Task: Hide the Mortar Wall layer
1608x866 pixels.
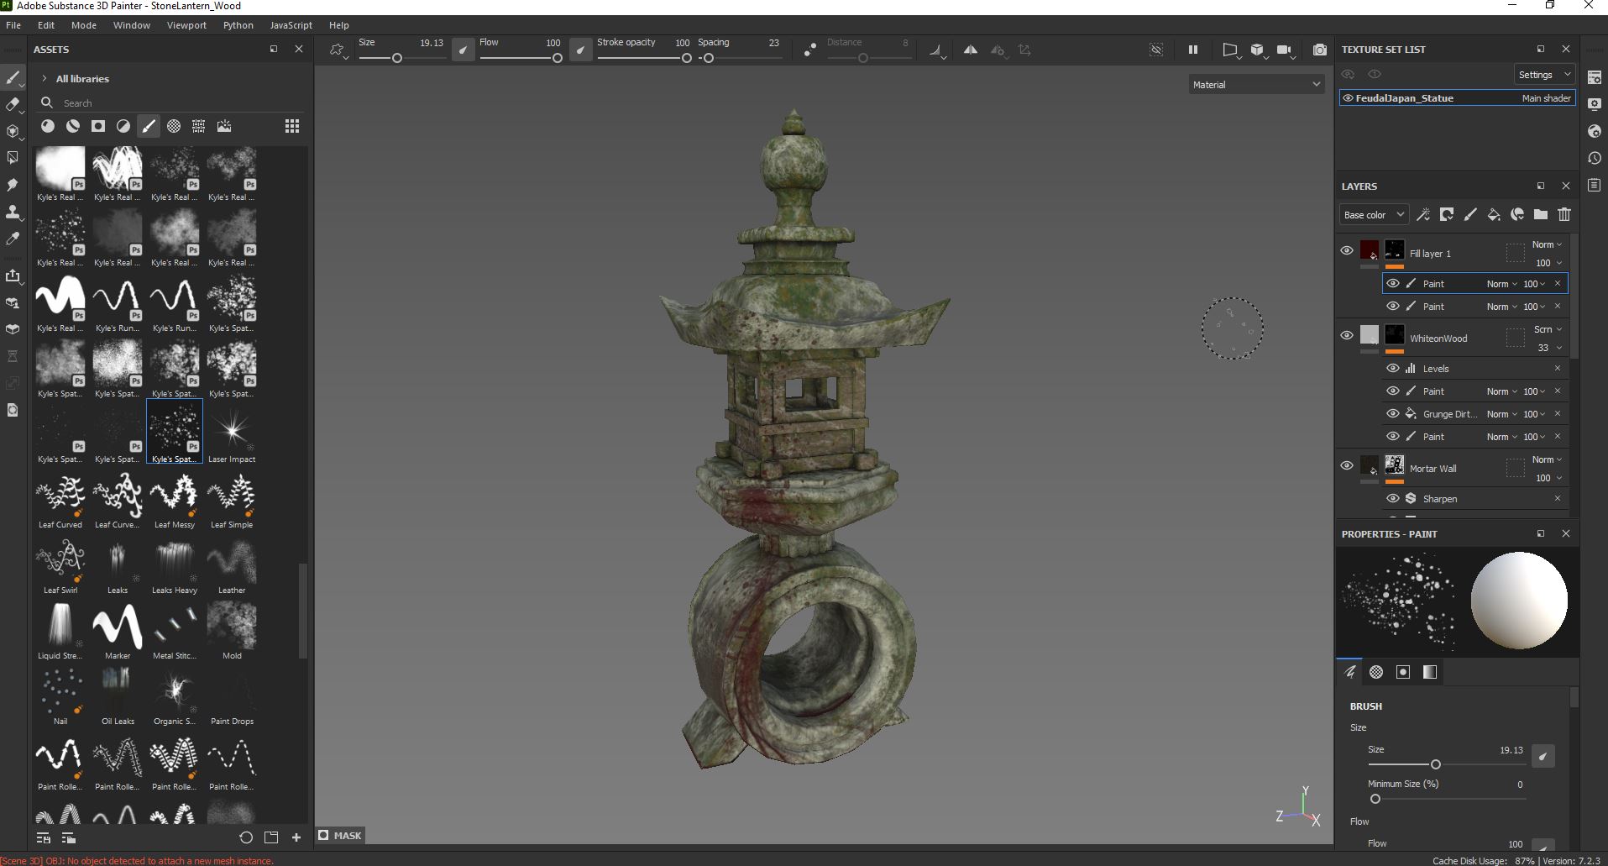Action: pos(1347,466)
